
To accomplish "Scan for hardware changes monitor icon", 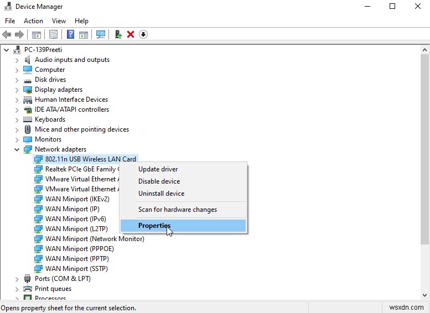I will tap(101, 34).
